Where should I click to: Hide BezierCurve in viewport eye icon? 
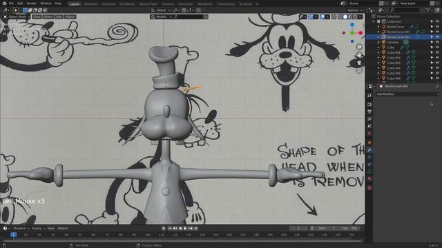pos(437,27)
